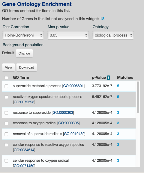The width and height of the screenshot is (144, 174).
Task: Click the p-Value info icon
Action: click(108, 78)
